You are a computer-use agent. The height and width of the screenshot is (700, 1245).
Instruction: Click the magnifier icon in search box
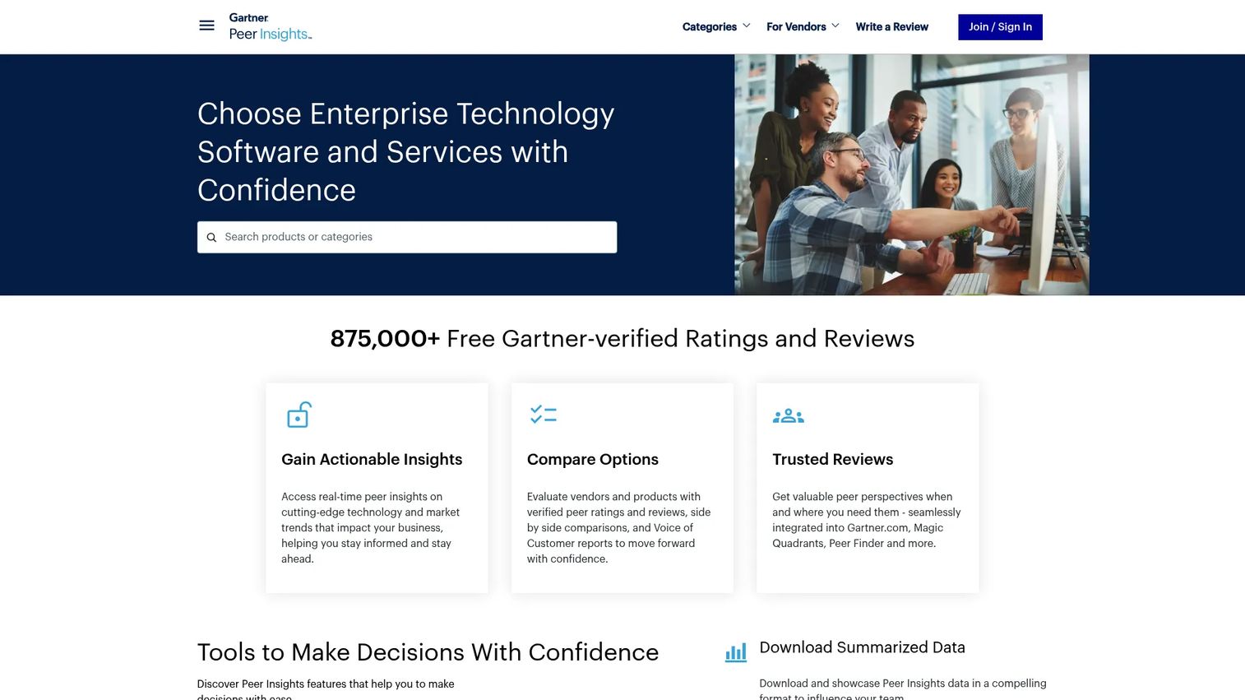click(211, 237)
